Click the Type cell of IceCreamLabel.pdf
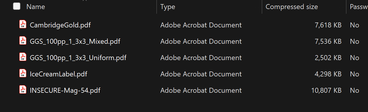This screenshot has width=368, height=112. (201, 74)
